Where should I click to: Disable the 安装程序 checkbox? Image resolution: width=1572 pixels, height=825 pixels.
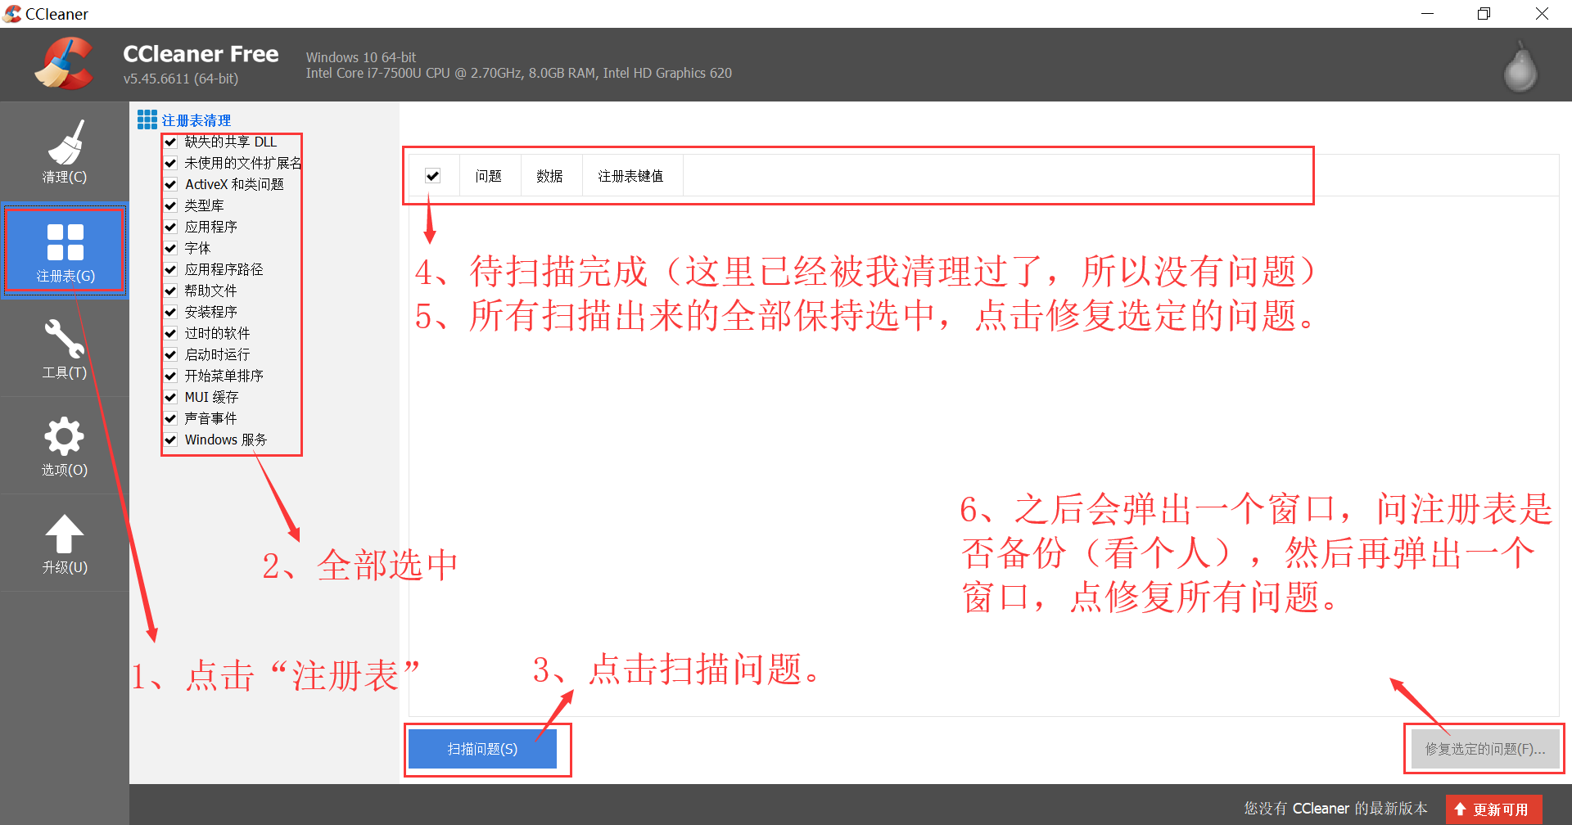tap(171, 312)
